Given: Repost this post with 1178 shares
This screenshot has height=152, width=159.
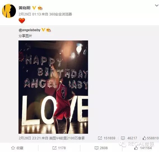Looking at the screenshot, I should point(59,148).
